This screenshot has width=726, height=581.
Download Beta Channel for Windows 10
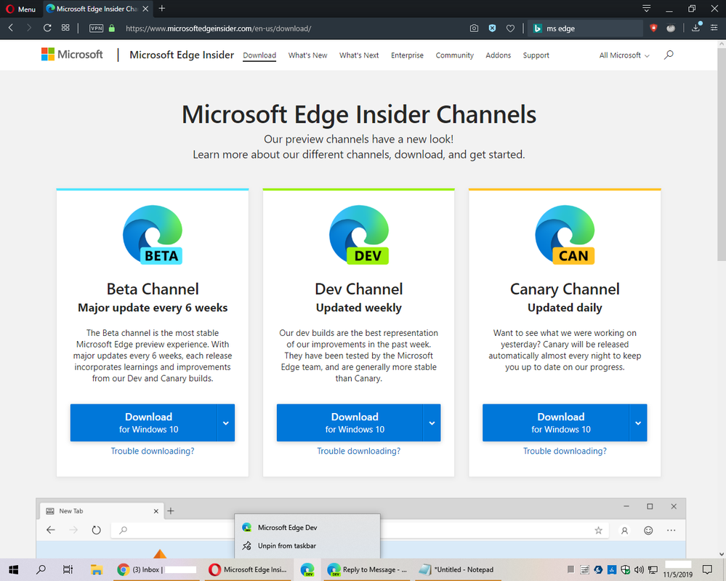click(144, 422)
